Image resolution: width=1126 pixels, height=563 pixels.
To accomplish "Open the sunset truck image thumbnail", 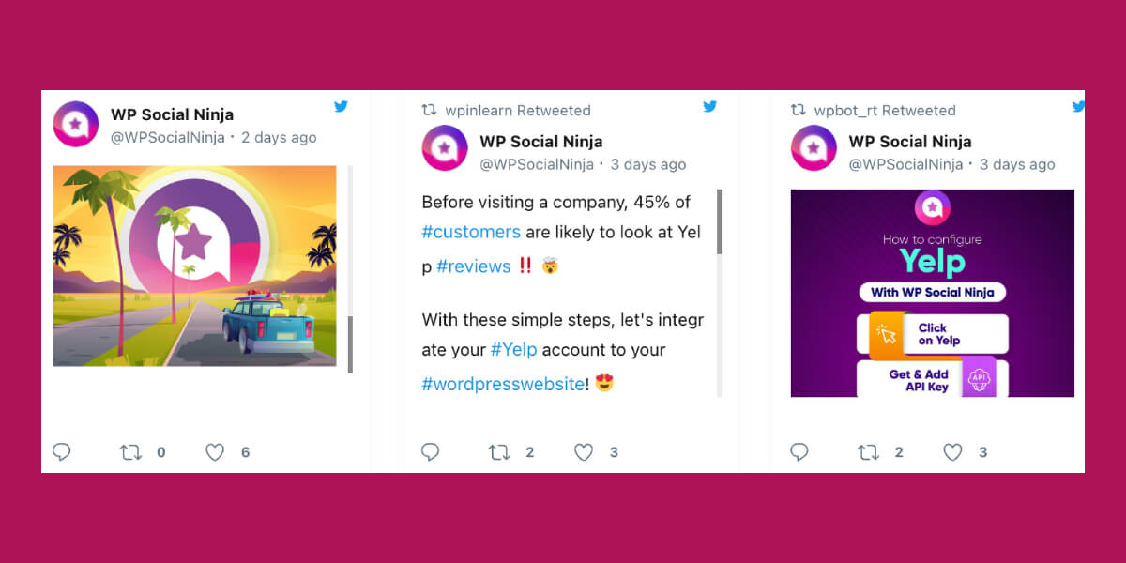I will (x=194, y=266).
